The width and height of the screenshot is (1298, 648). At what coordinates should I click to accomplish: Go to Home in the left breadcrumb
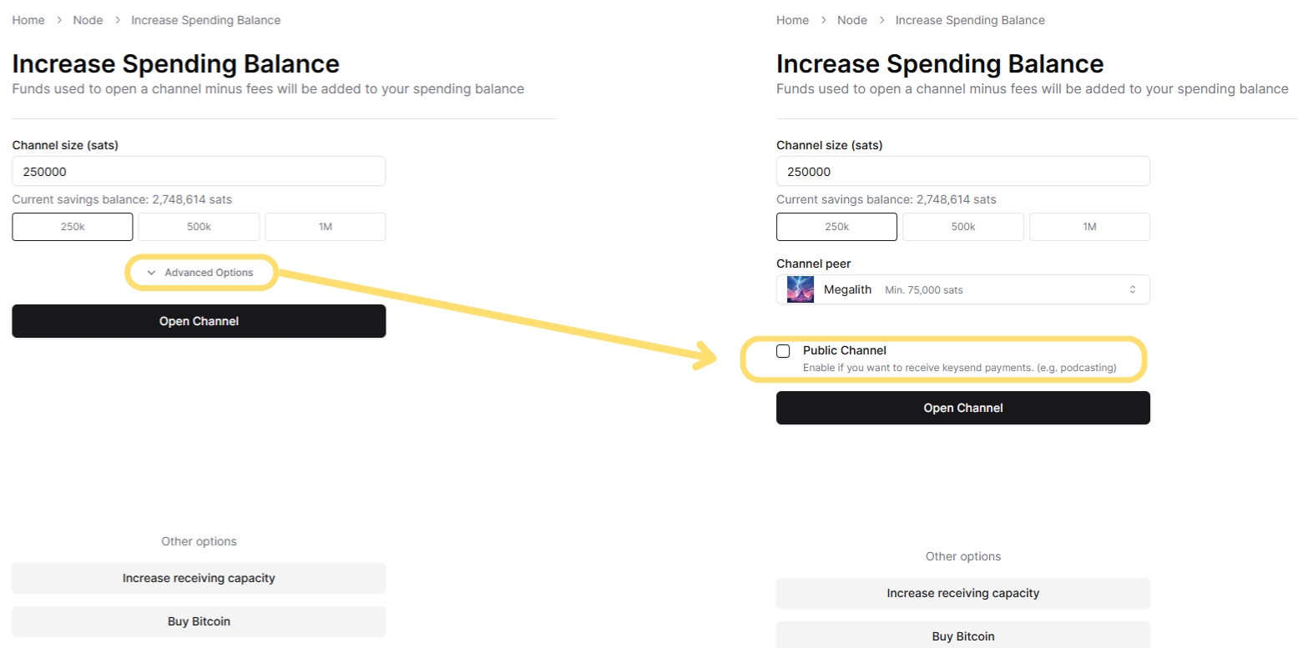[x=28, y=20]
